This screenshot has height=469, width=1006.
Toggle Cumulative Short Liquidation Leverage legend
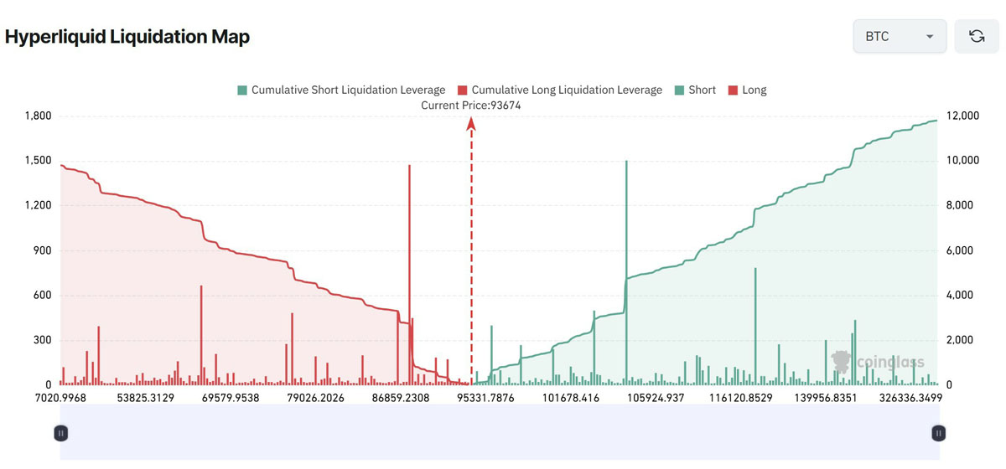tap(348, 90)
